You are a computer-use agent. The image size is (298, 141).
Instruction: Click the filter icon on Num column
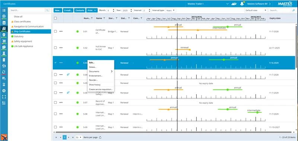(92, 18)
